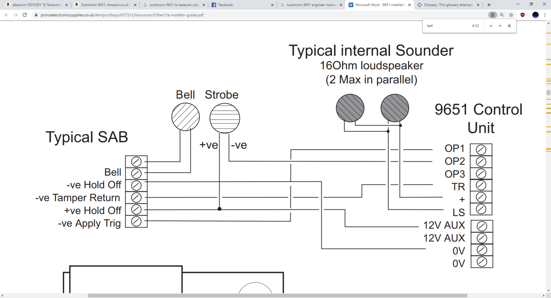This screenshot has height=298, width=551.
Task: Switch to the Facebook tab
Action: [x=241, y=5]
